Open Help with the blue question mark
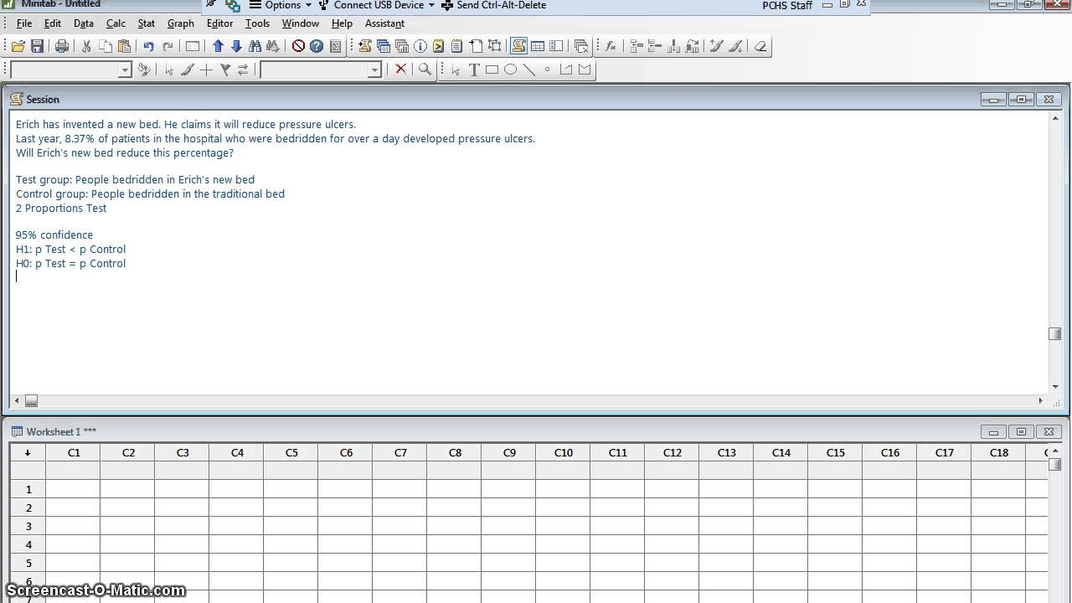1072x603 pixels. click(x=317, y=47)
